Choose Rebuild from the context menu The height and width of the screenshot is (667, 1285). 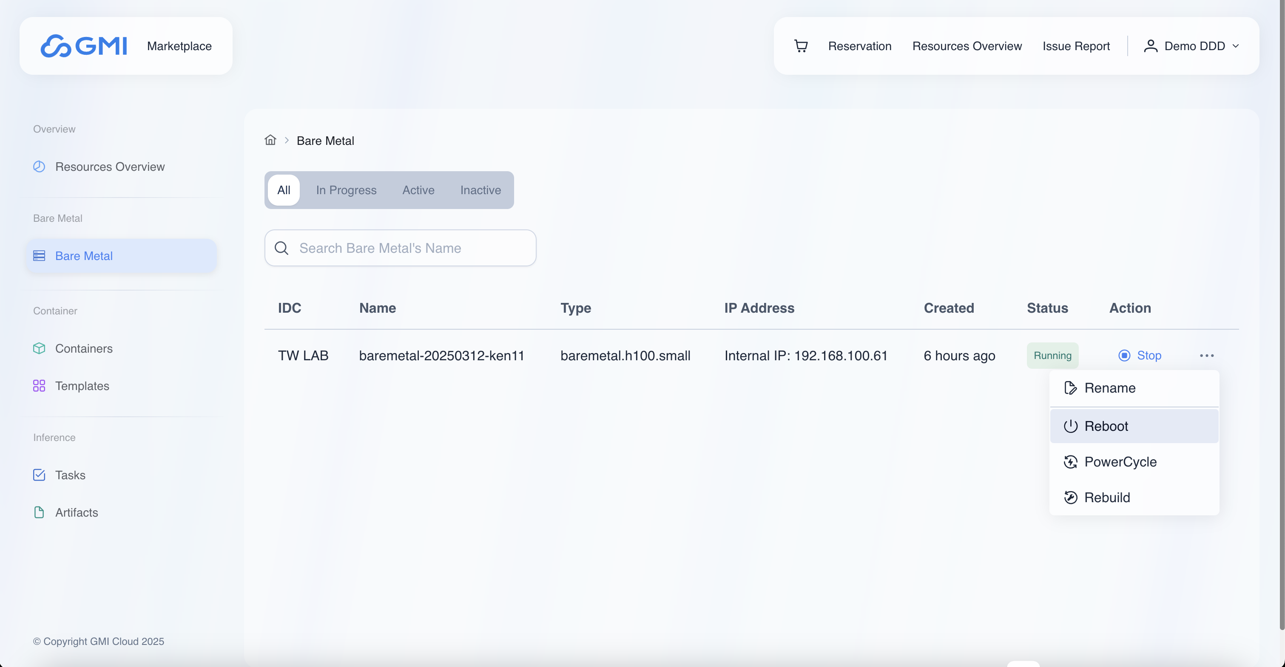1134,497
